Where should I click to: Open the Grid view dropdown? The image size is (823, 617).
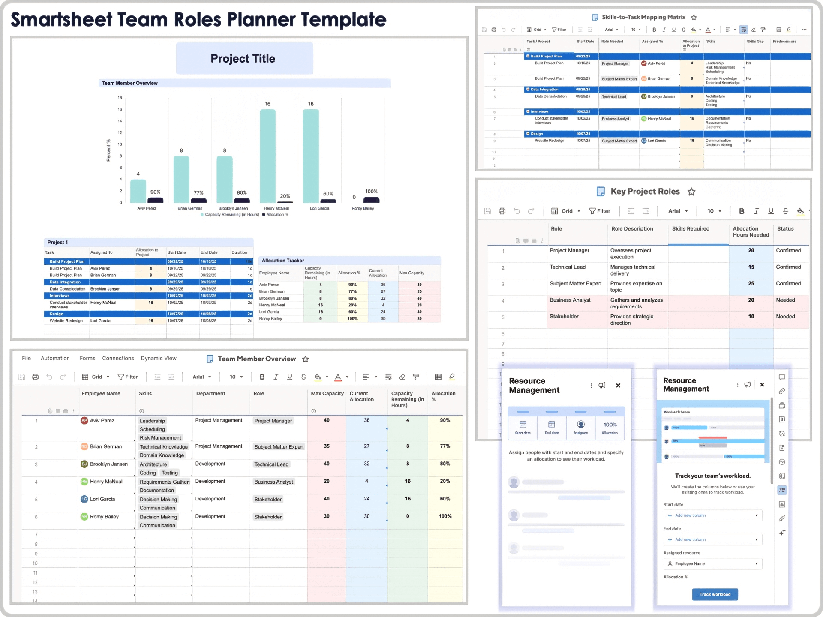pos(96,377)
